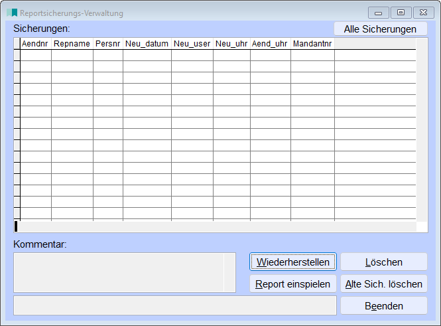This screenshot has height=326, width=441.
Task: Click the status field beside Beenden
Action: pyautogui.click(x=174, y=306)
